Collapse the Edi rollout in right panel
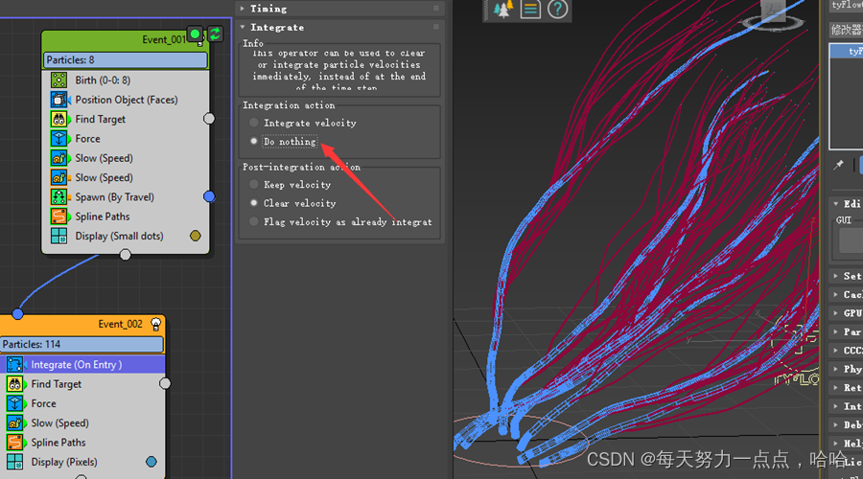Screen dimensions: 863x479 [x=835, y=203]
